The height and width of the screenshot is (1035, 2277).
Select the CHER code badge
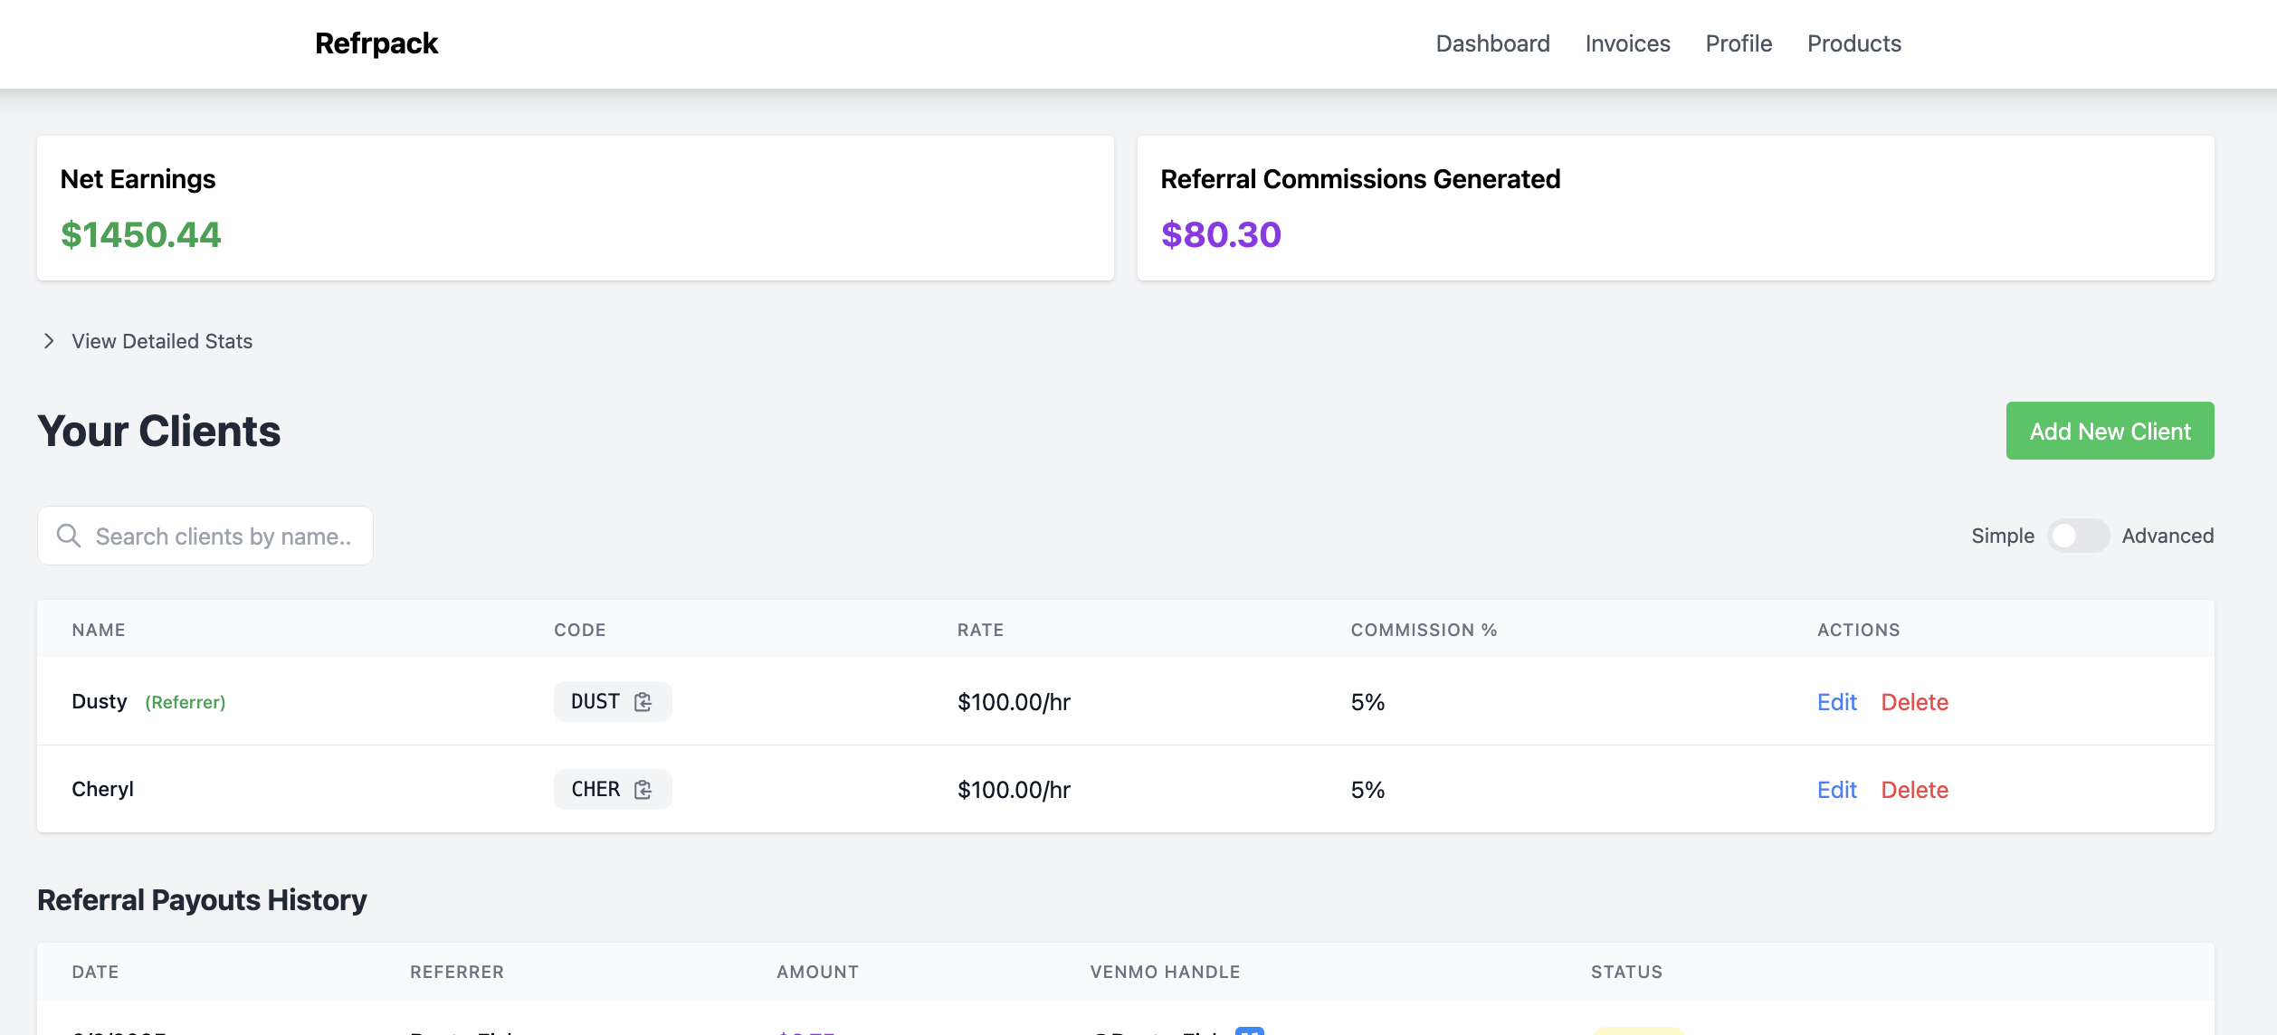pos(613,790)
